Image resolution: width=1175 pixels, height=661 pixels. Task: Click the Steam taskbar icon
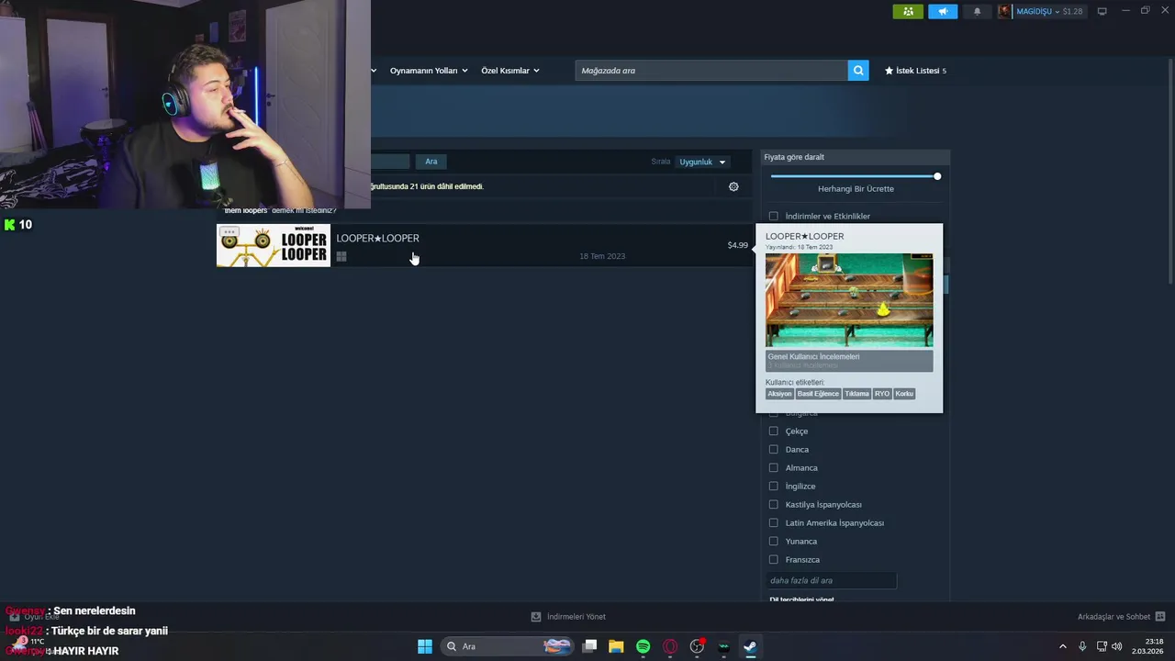750,646
